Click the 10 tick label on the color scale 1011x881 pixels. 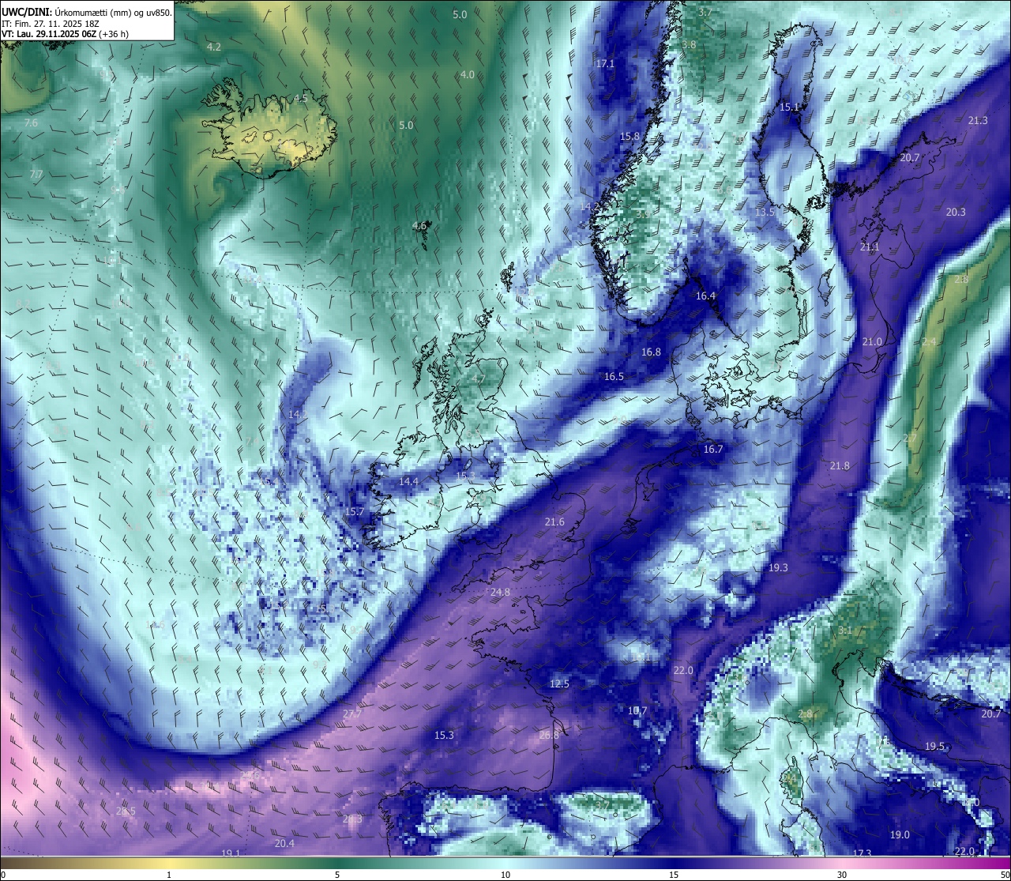[x=505, y=875]
